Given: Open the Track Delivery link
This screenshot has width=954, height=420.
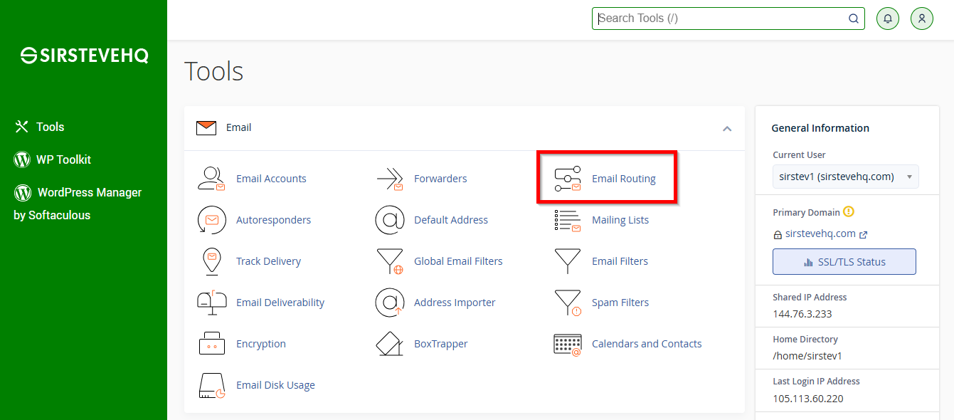Looking at the screenshot, I should click(268, 261).
